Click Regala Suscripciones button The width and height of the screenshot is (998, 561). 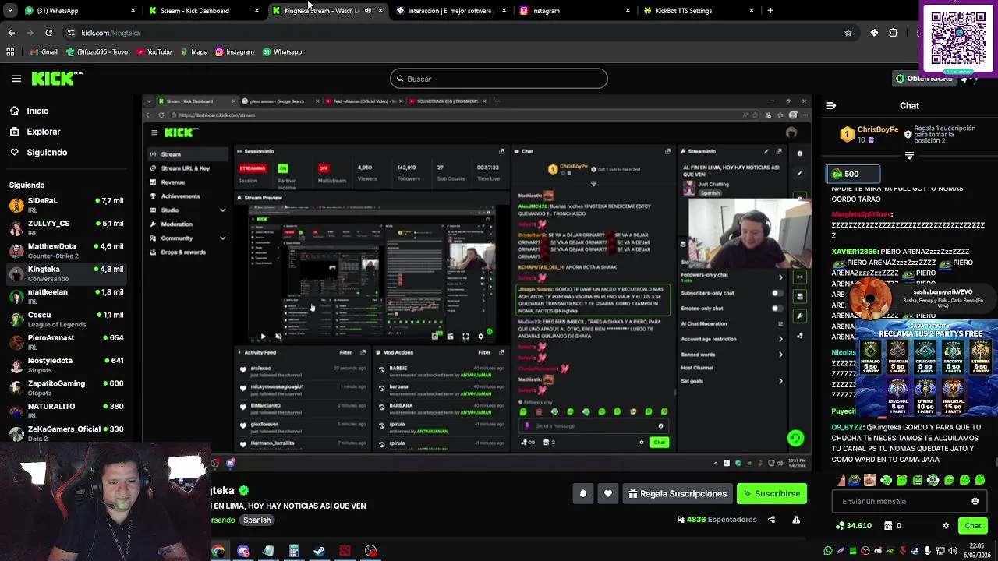pos(678,493)
